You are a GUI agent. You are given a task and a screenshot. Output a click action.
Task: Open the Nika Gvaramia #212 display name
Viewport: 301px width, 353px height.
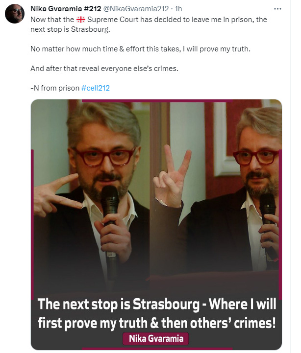(66, 8)
